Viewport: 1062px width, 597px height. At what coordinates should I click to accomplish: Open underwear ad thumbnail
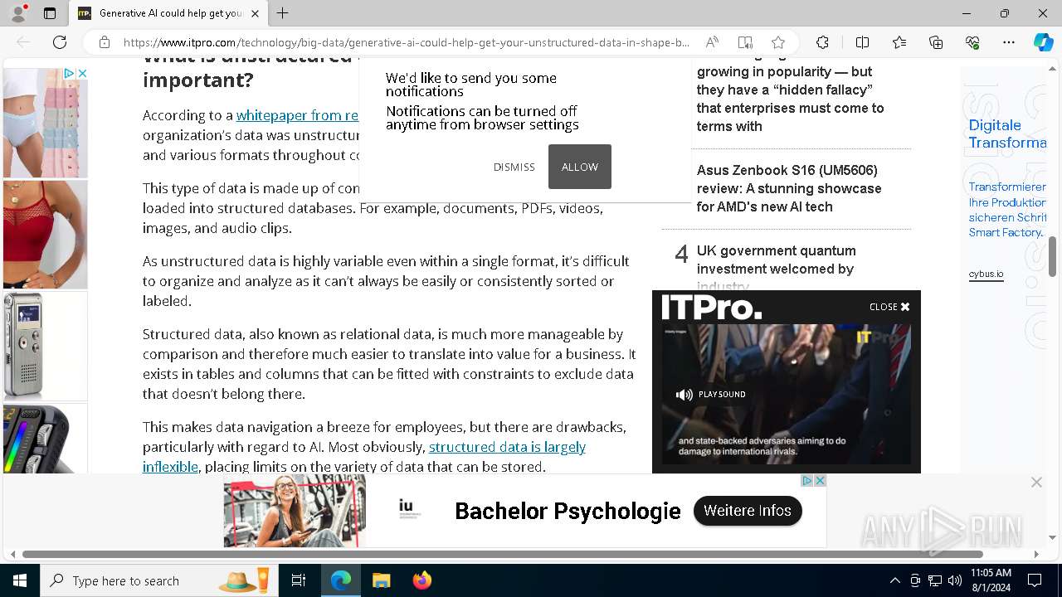(45, 123)
